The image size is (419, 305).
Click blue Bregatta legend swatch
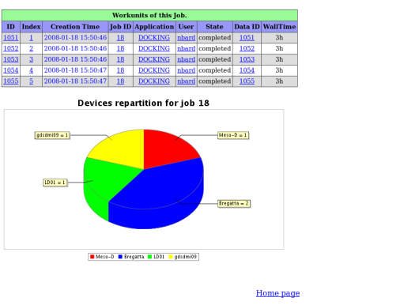coord(120,257)
